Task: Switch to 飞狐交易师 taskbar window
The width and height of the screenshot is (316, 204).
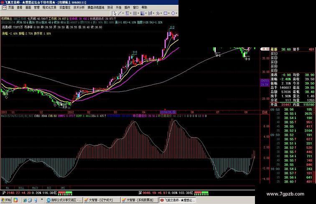Action: pyautogui.click(x=177, y=200)
